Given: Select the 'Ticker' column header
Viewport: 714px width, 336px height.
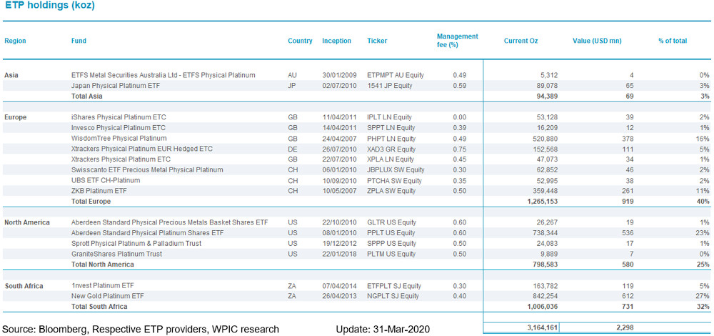Looking at the screenshot, I should pyautogui.click(x=377, y=41).
